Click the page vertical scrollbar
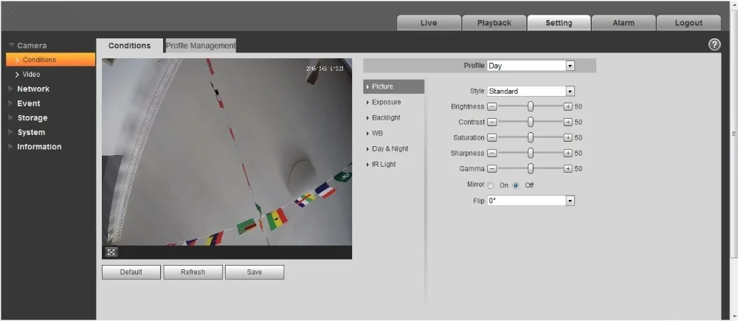Viewport: 738px width, 321px height. 733,134
